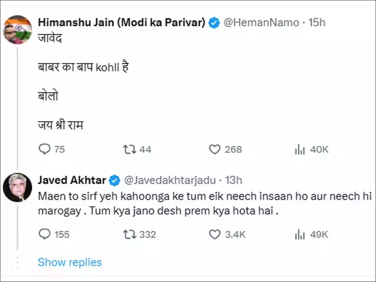
Task: Click the @HemanNamo handle
Action: click(x=260, y=23)
